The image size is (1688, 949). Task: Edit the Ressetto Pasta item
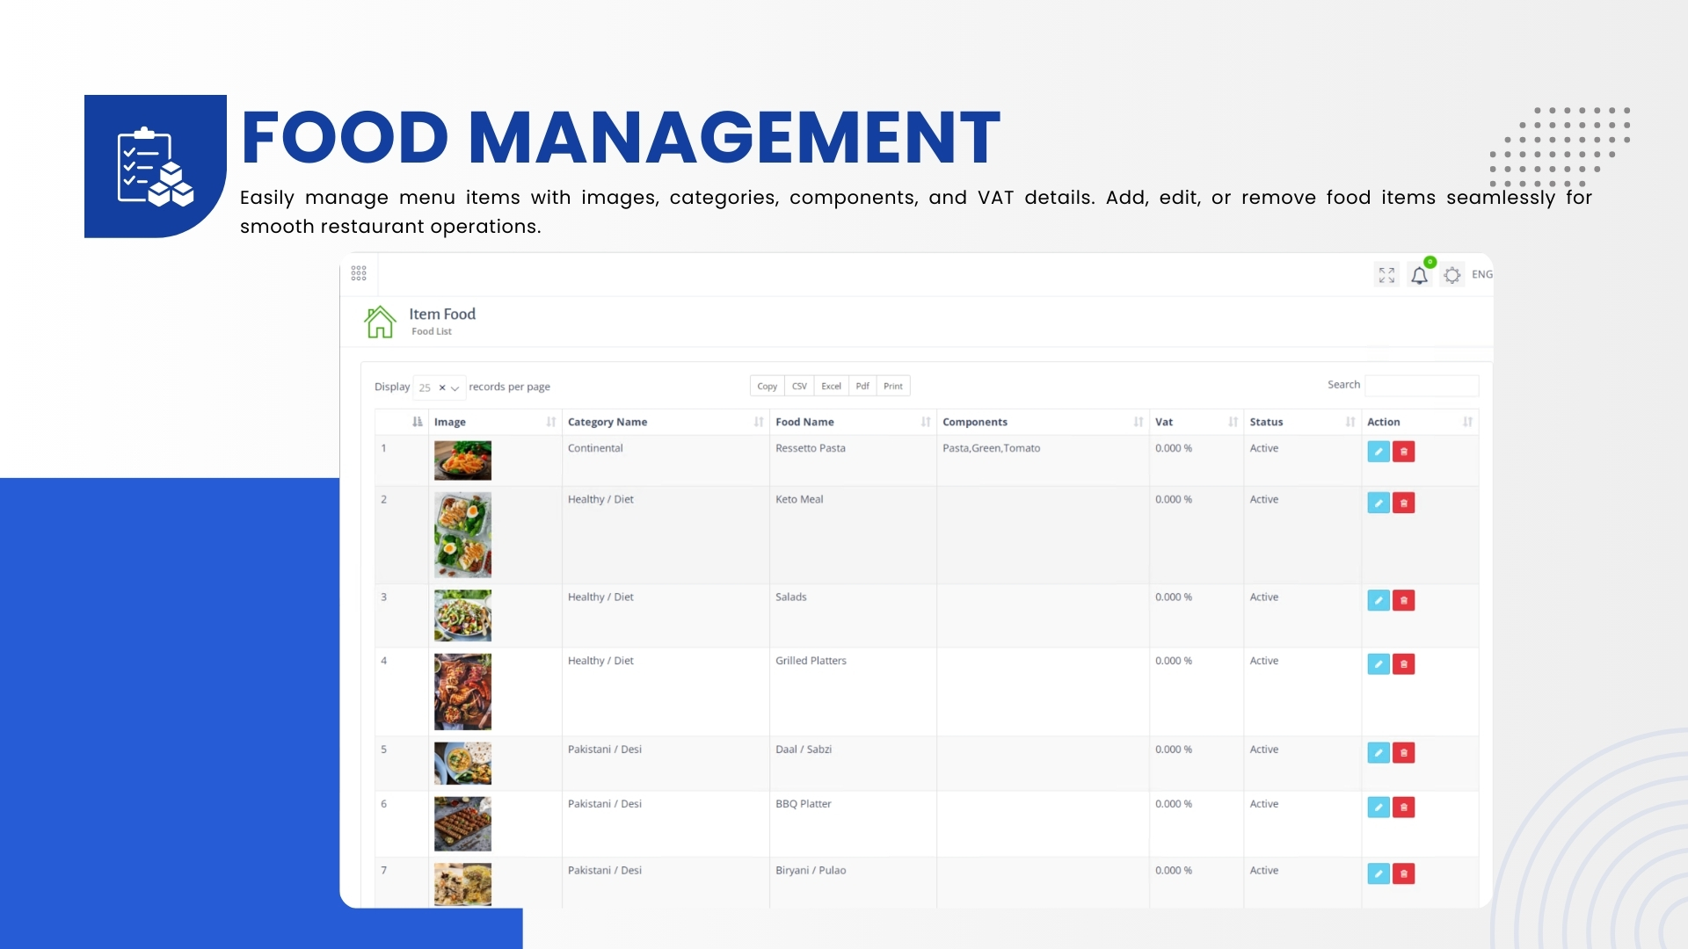[1378, 452]
